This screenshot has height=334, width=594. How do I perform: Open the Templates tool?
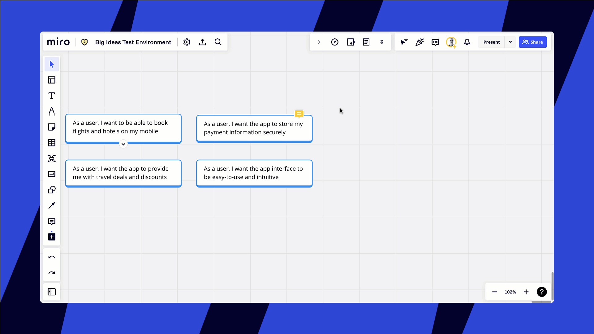point(52,80)
